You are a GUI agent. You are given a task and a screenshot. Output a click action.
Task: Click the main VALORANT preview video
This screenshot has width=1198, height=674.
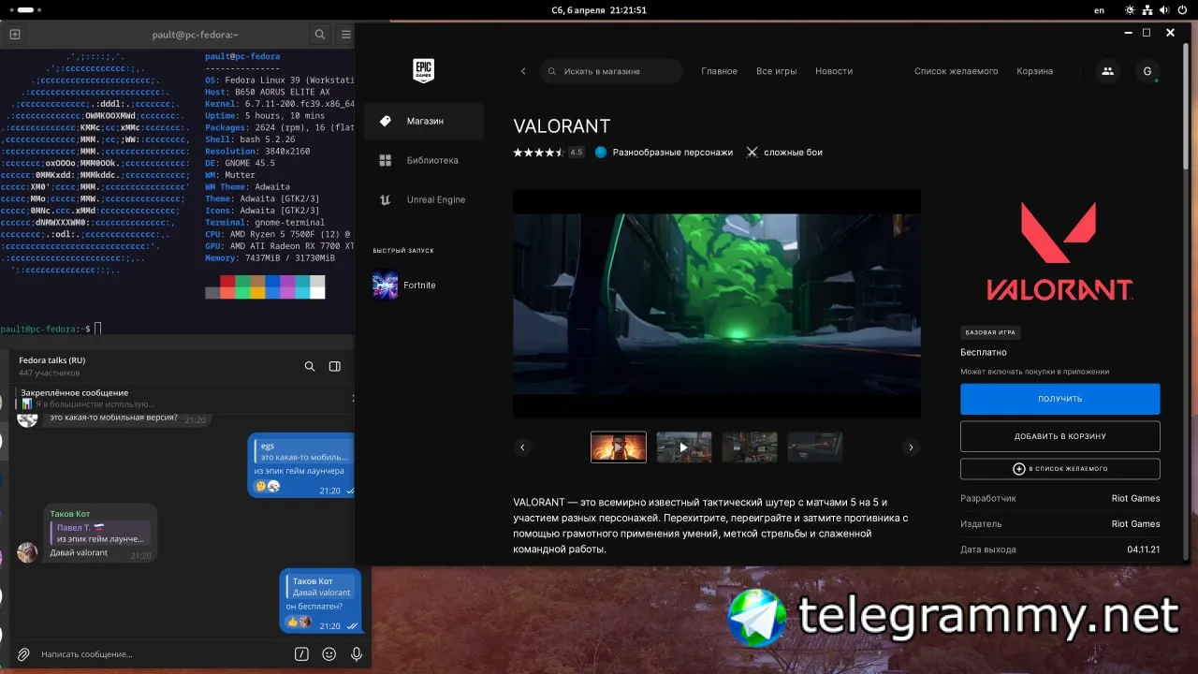click(717, 304)
